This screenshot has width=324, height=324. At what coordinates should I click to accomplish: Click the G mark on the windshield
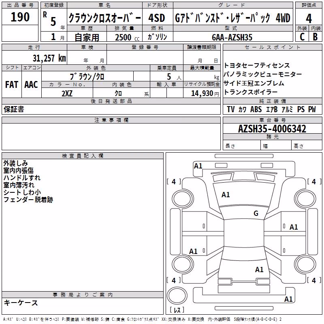[x=256, y=213]
